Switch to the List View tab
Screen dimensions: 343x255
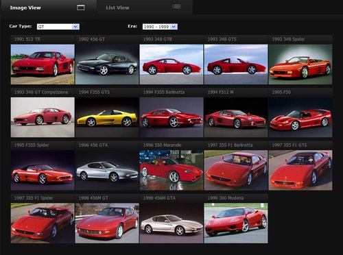145,8
